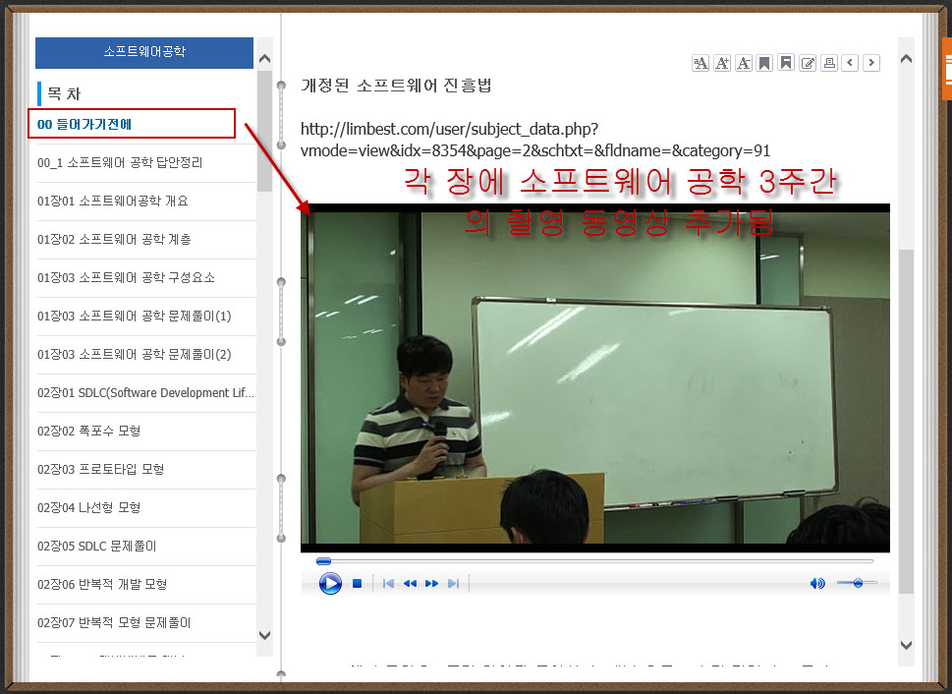Open 00_1 소프트웨어 공학 답안정리

(x=146, y=163)
